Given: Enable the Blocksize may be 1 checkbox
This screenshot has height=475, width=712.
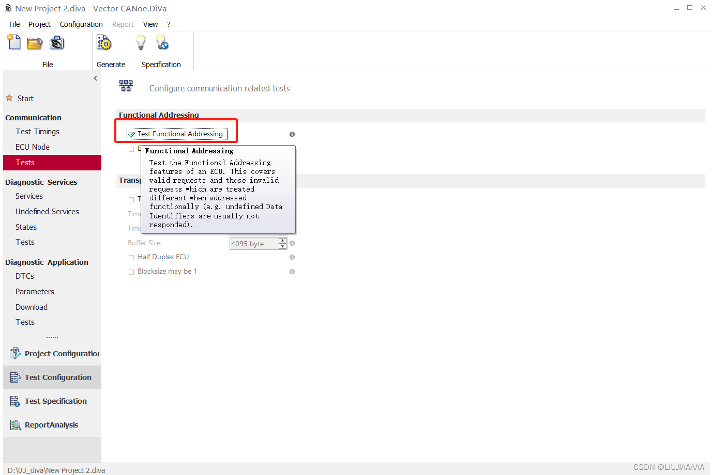Looking at the screenshot, I should [131, 272].
